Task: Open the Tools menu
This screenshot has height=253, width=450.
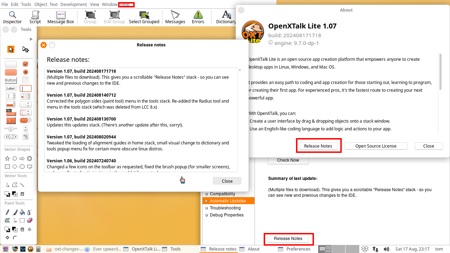Action: (26, 4)
